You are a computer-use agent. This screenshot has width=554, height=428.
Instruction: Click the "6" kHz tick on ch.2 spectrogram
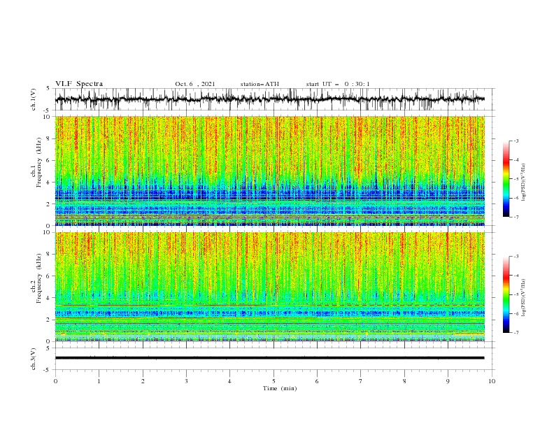49,276
